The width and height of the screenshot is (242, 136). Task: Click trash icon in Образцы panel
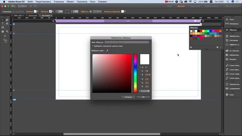coord(220,47)
